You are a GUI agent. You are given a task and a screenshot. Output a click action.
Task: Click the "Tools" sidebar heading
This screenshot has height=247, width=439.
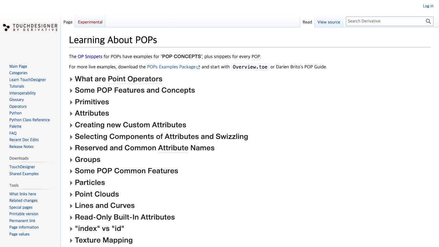(14, 186)
